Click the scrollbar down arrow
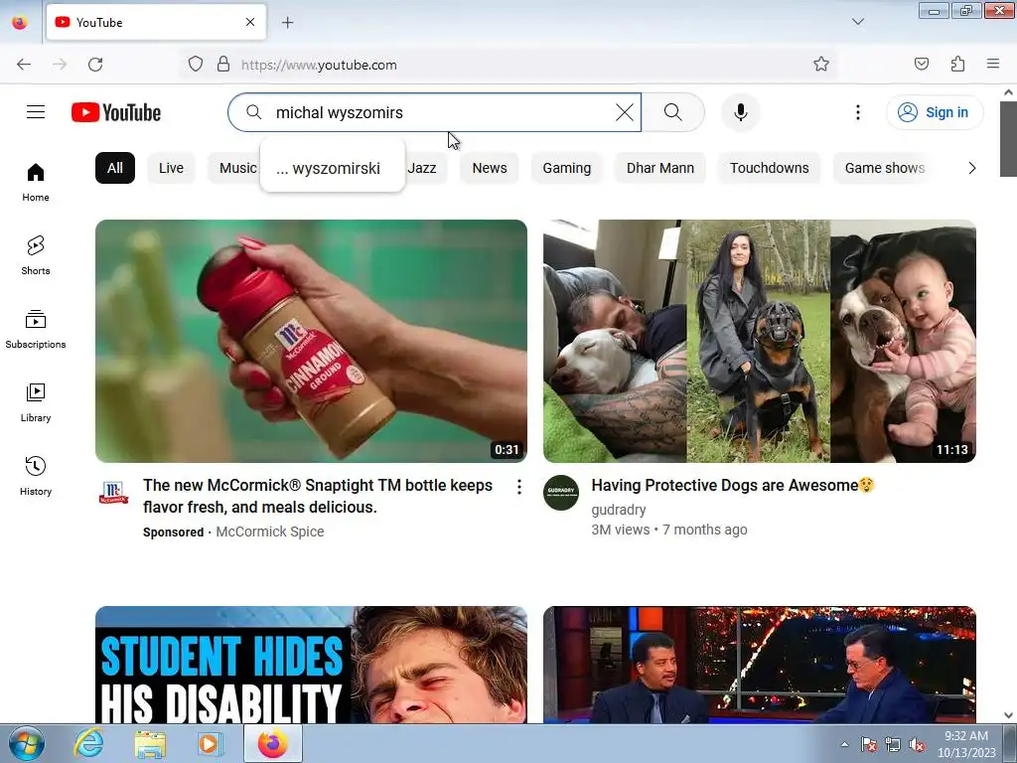Screen dimensions: 1017x763 click(x=1008, y=715)
